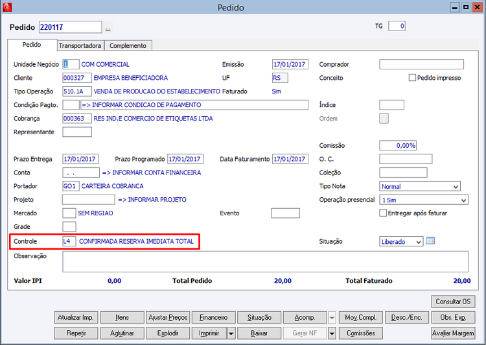Viewport: 486px width, 345px height.
Task: Click the ellipsis lookup next to Pedido number
Action: coord(108,28)
